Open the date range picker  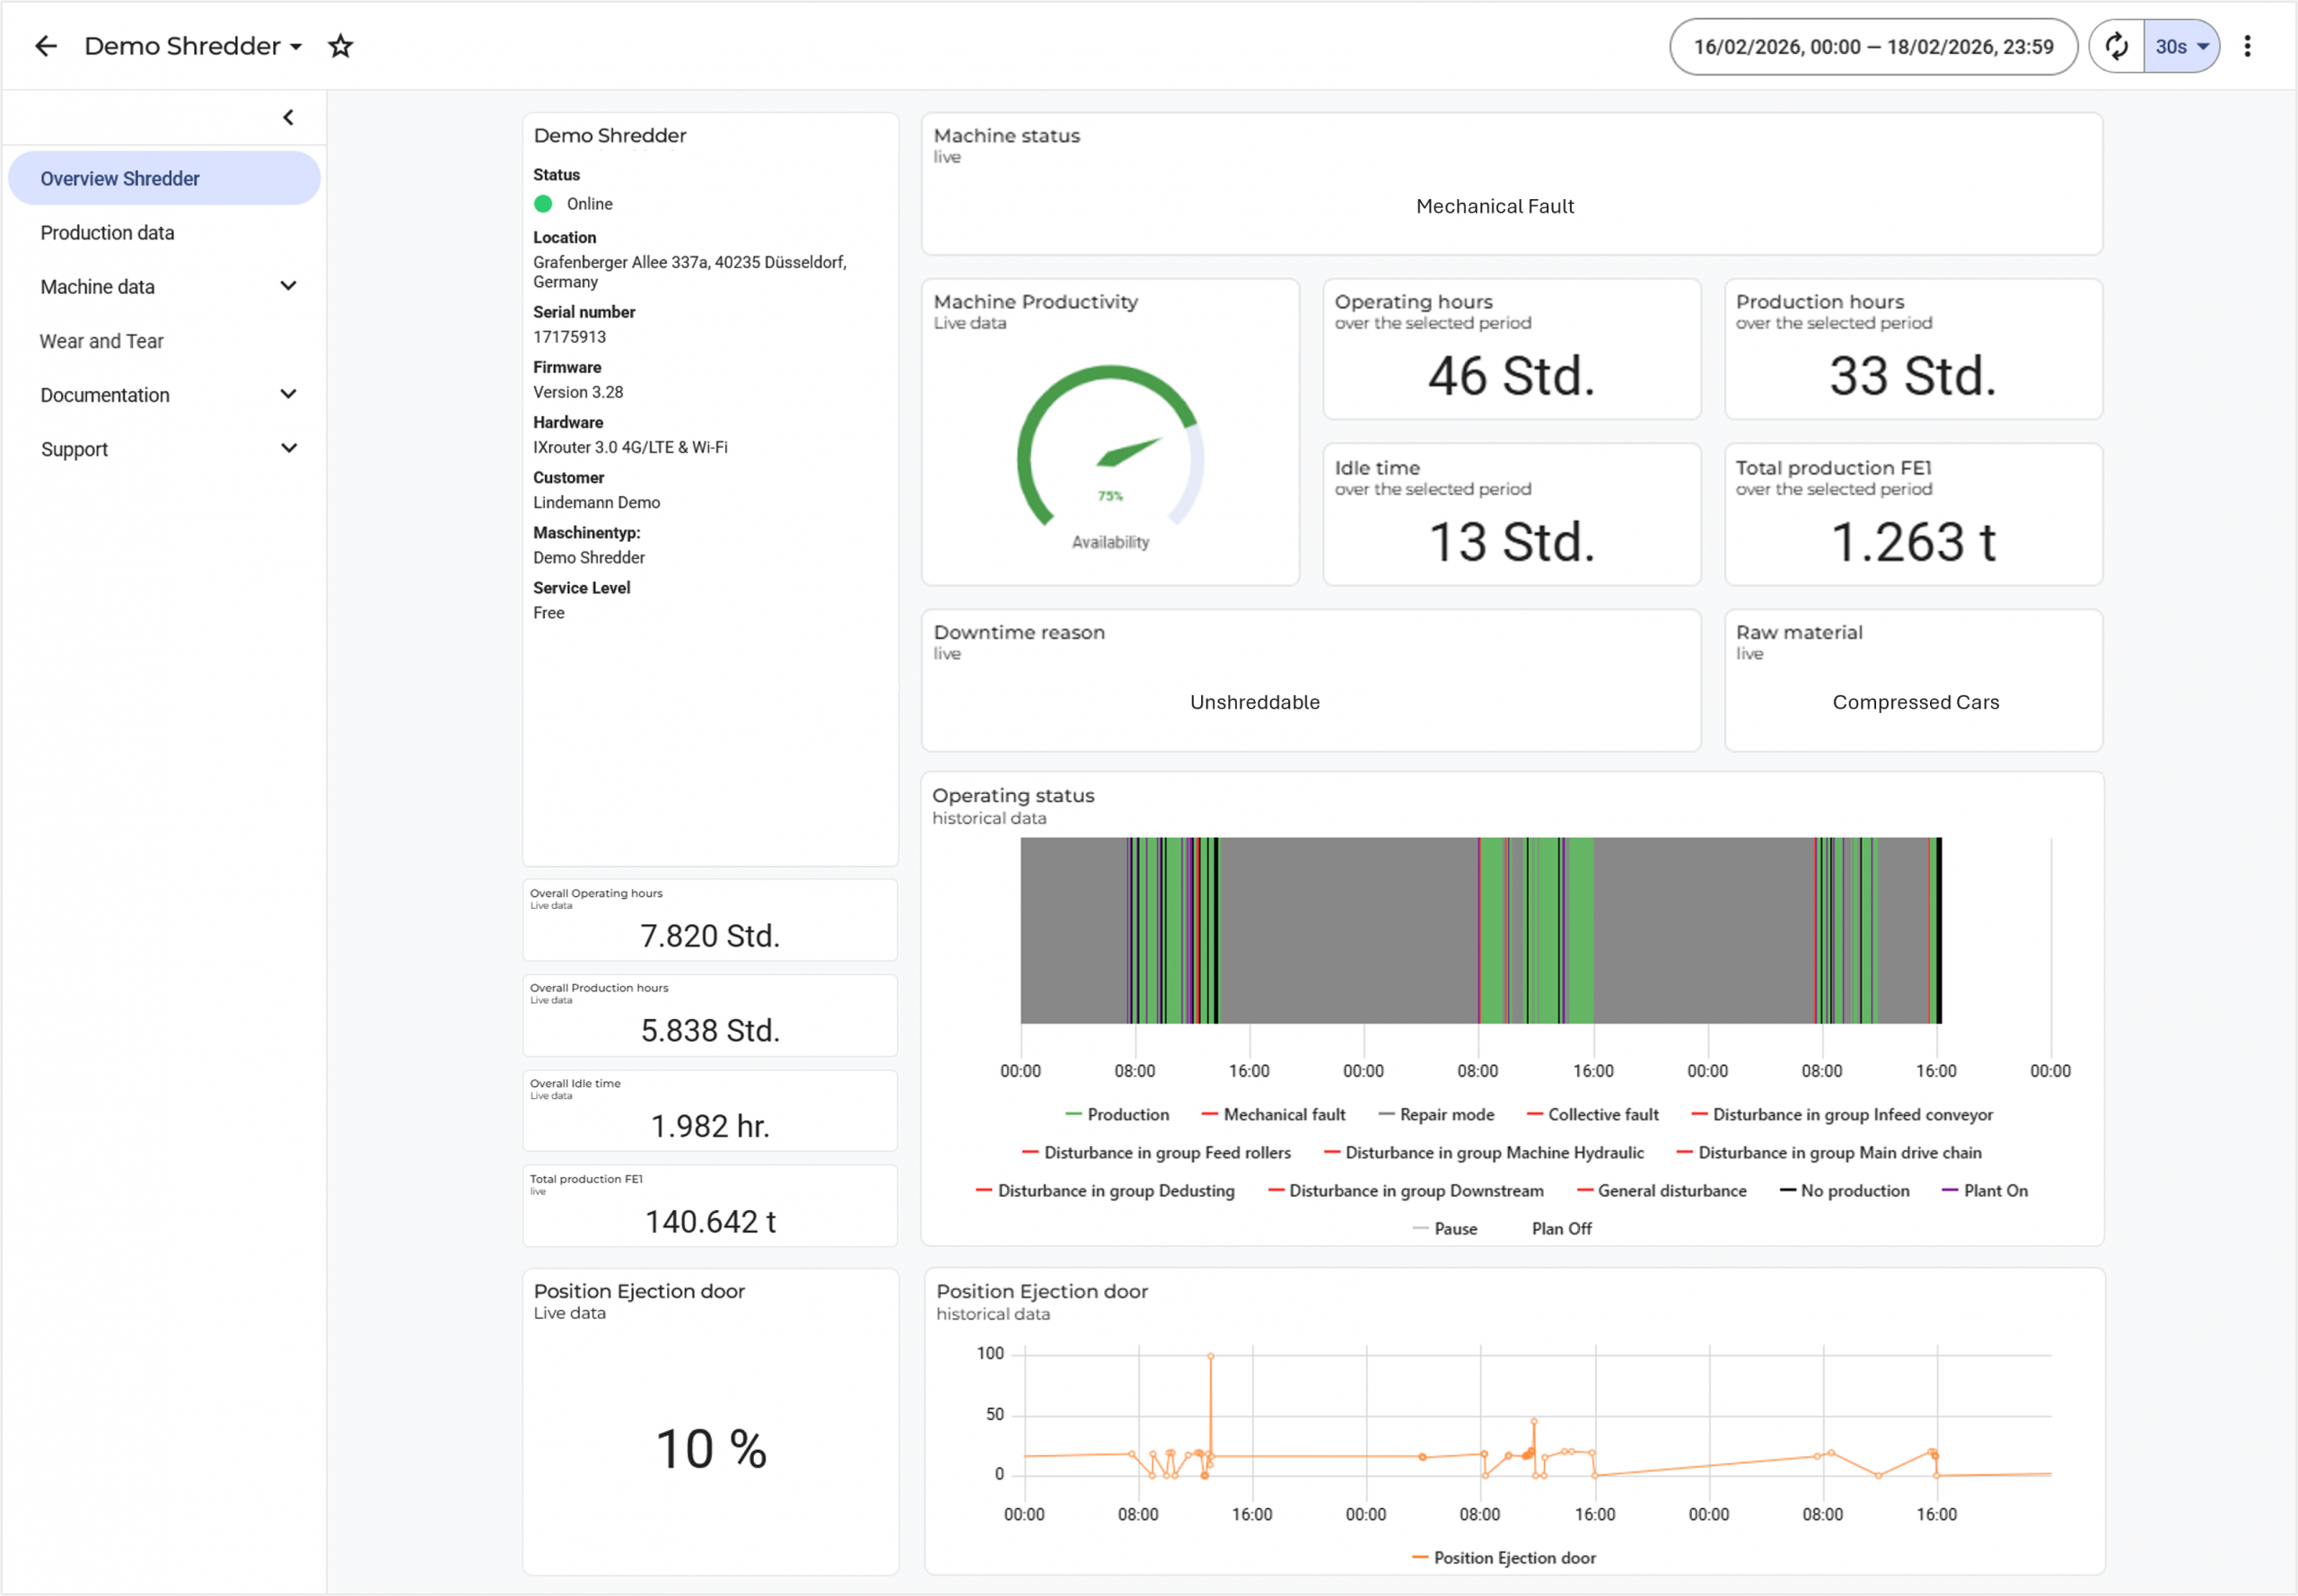coord(1872,46)
